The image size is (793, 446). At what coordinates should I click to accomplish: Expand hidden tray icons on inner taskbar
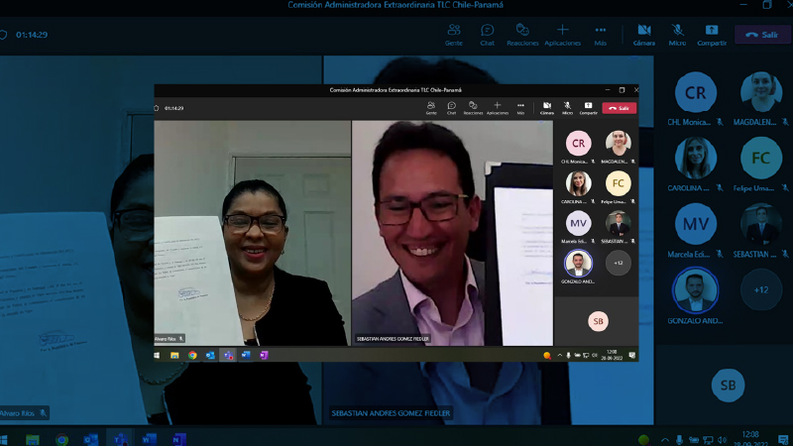[x=560, y=356]
